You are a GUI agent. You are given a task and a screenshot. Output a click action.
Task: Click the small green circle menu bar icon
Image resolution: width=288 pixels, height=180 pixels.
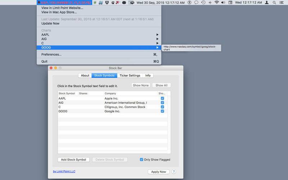95,3
